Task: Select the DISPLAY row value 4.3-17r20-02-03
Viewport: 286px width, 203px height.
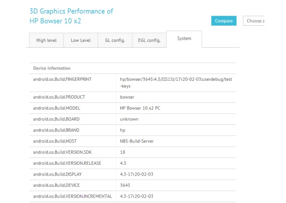Action: coord(136,174)
